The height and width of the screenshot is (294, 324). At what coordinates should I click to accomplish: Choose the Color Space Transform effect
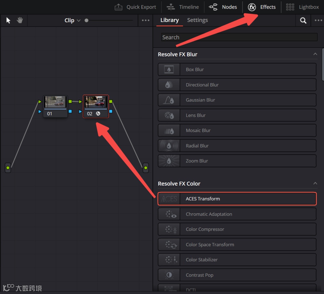[237, 244]
